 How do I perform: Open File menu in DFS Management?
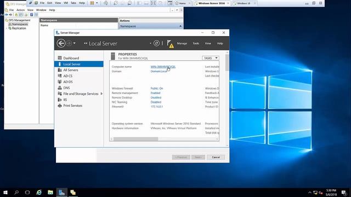coord(12,10)
